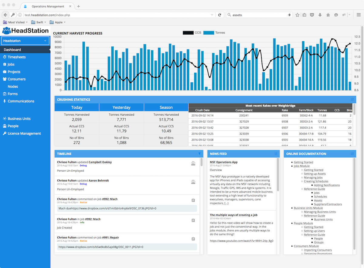The height and width of the screenshot is (268, 364).
Task: Toggle the CCS series in chart legend
Action: [x=192, y=33]
